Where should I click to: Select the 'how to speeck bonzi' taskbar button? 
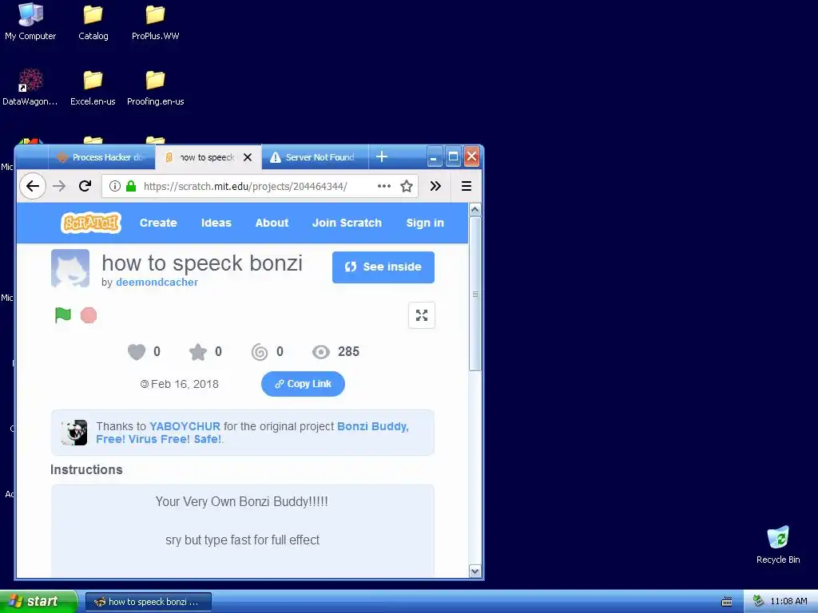(x=149, y=602)
